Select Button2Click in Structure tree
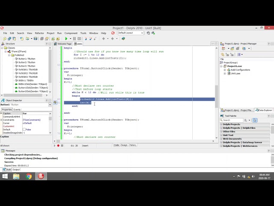The height and width of the screenshot is (206, 274). (33, 91)
